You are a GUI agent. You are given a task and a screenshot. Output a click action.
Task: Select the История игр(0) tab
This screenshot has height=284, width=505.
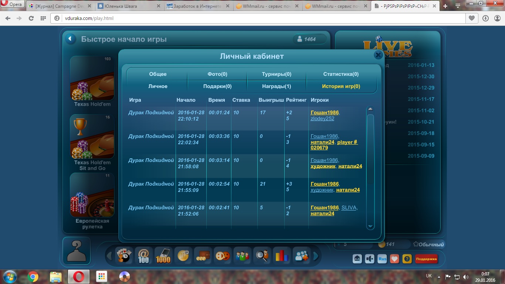tap(341, 86)
